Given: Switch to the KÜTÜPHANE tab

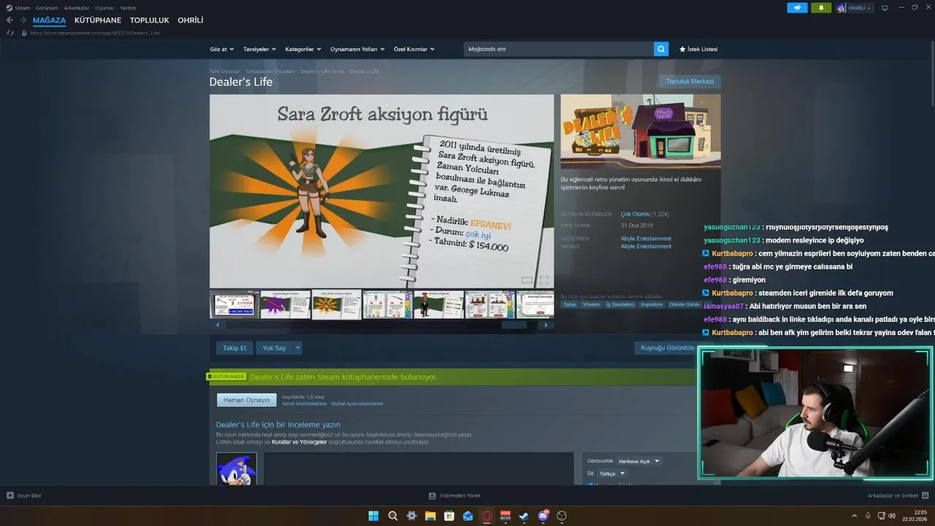Looking at the screenshot, I should (98, 20).
